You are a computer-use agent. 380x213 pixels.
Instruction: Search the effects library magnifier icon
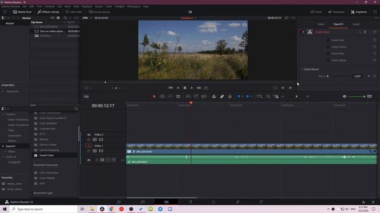77,109
